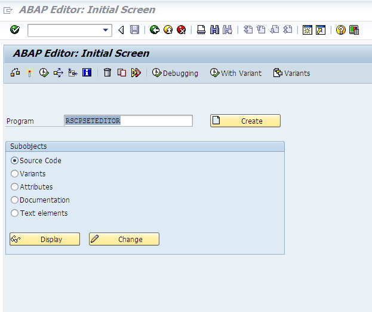Image resolution: width=372 pixels, height=312 pixels.
Task: Click the Find Next binoculars icon
Action: tap(227, 30)
